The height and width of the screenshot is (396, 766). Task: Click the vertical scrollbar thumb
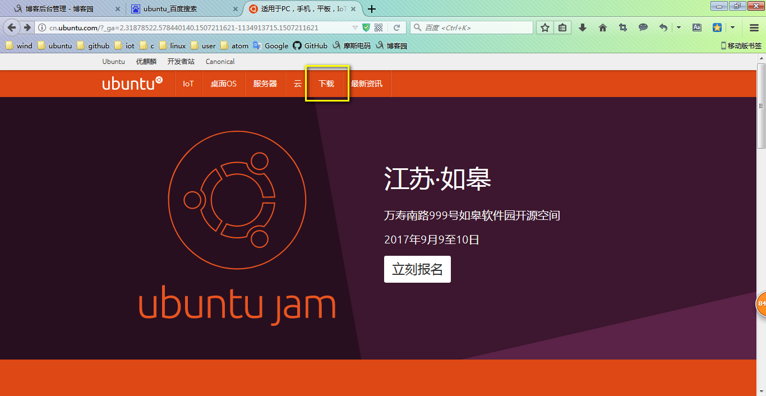[761, 107]
